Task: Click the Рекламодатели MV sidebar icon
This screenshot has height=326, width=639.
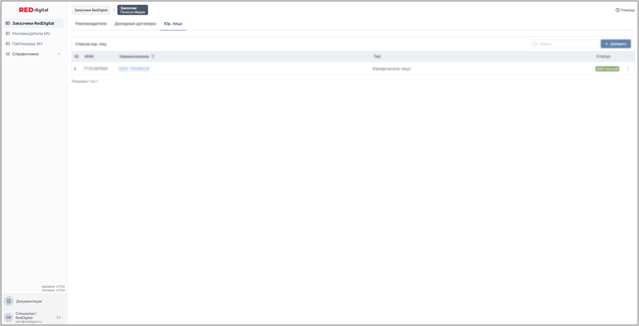Action: click(x=8, y=33)
